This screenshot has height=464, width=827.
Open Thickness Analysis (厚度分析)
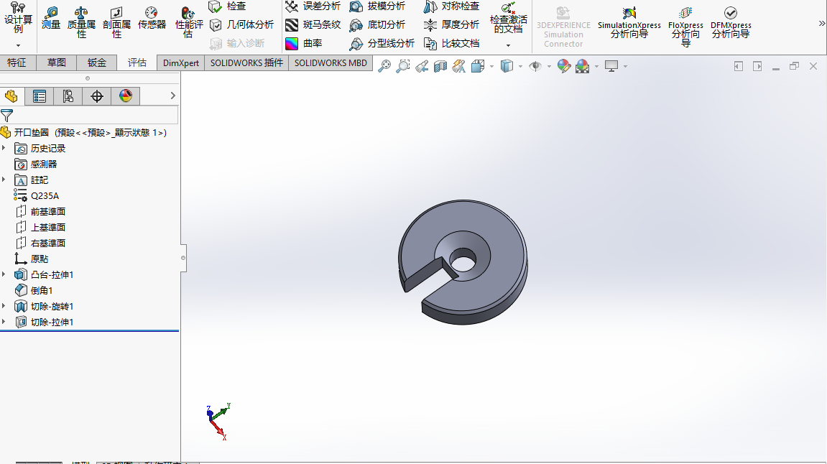point(452,25)
